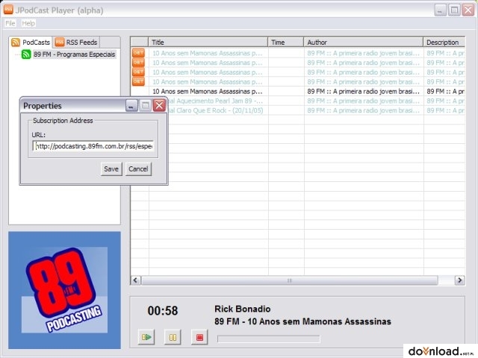Click GET icon on third episode row

[138, 72]
